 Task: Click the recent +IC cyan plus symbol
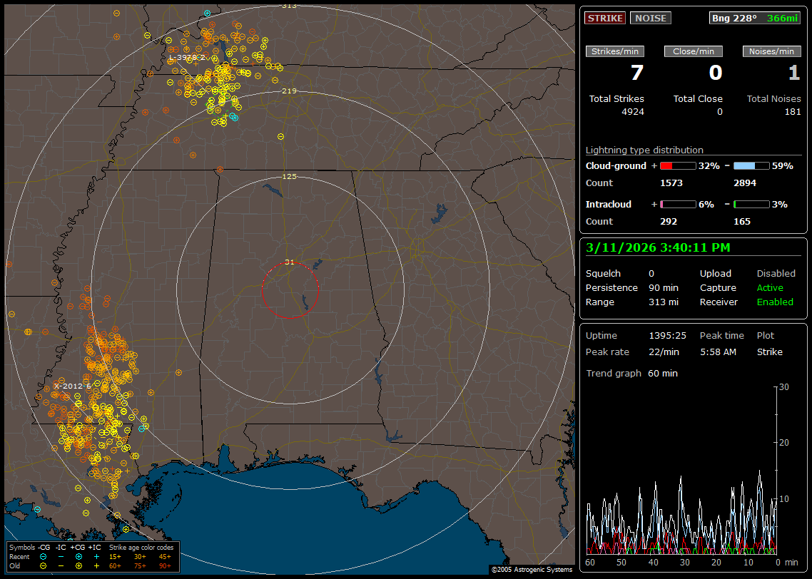tap(96, 556)
